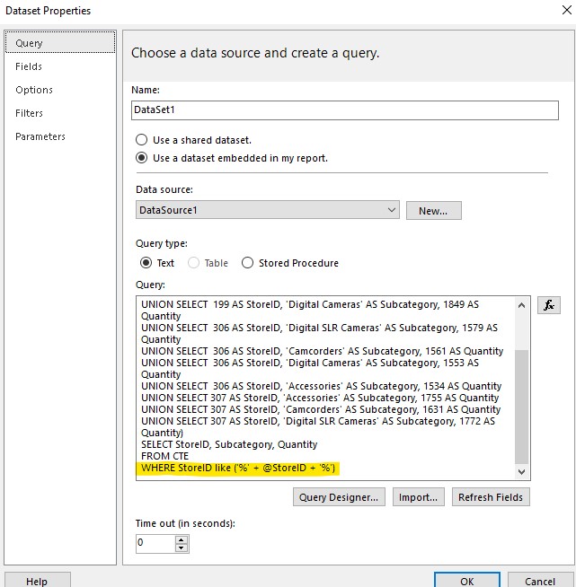Image resolution: width=576 pixels, height=587 pixels.
Task: Click the query scrollbar down arrow
Action: (521, 472)
